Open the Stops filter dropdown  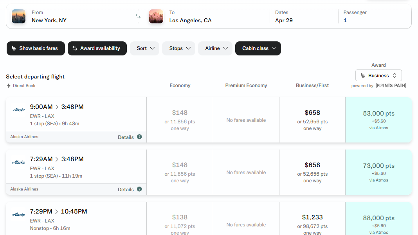point(178,48)
